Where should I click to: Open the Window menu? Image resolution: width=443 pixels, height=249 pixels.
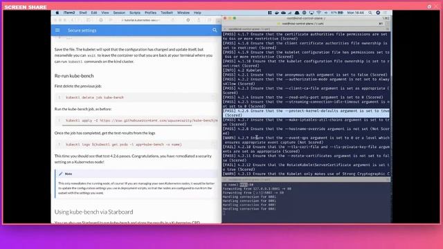tap(183, 12)
